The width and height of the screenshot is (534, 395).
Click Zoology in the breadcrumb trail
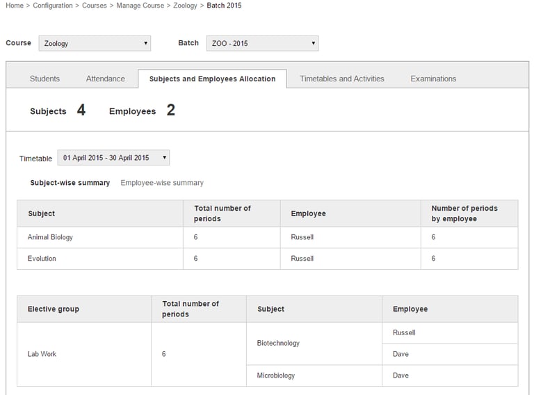click(185, 6)
